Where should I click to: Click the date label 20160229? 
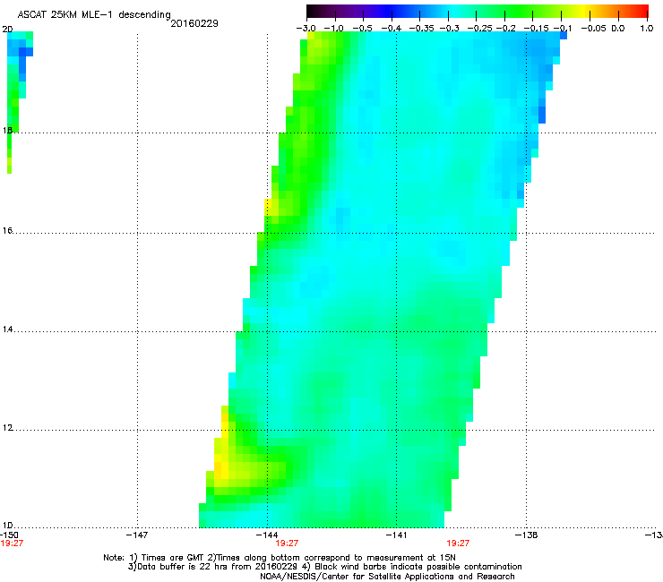194,23
